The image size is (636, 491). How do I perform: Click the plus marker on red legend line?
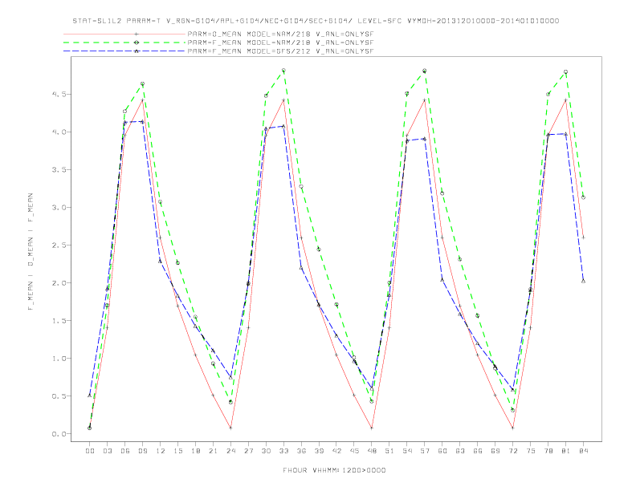[137, 34]
